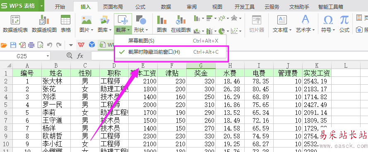
Task: Open the 智能工具箱 ribbon tab
Action: click(x=330, y=7)
